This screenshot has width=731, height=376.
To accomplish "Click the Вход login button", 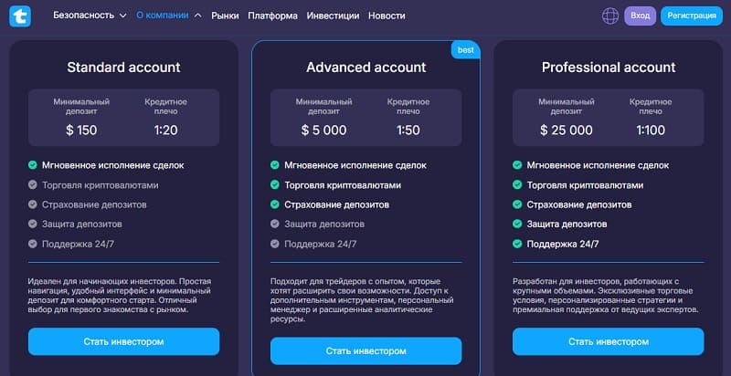I will point(641,16).
